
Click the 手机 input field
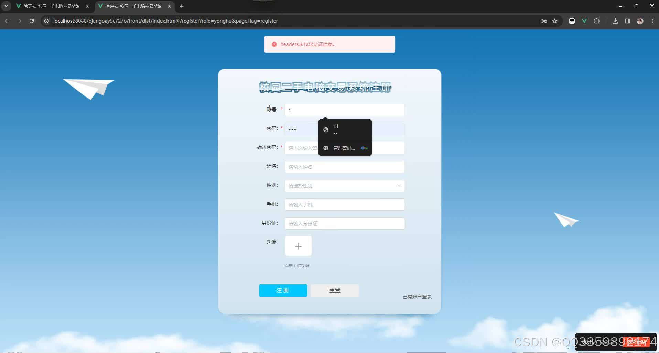(345, 205)
